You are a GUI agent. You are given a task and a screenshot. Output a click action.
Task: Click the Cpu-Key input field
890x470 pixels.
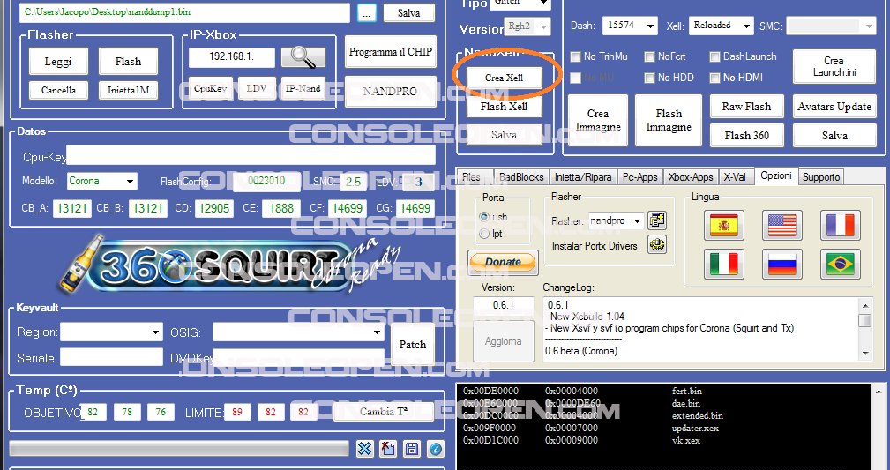coord(251,155)
